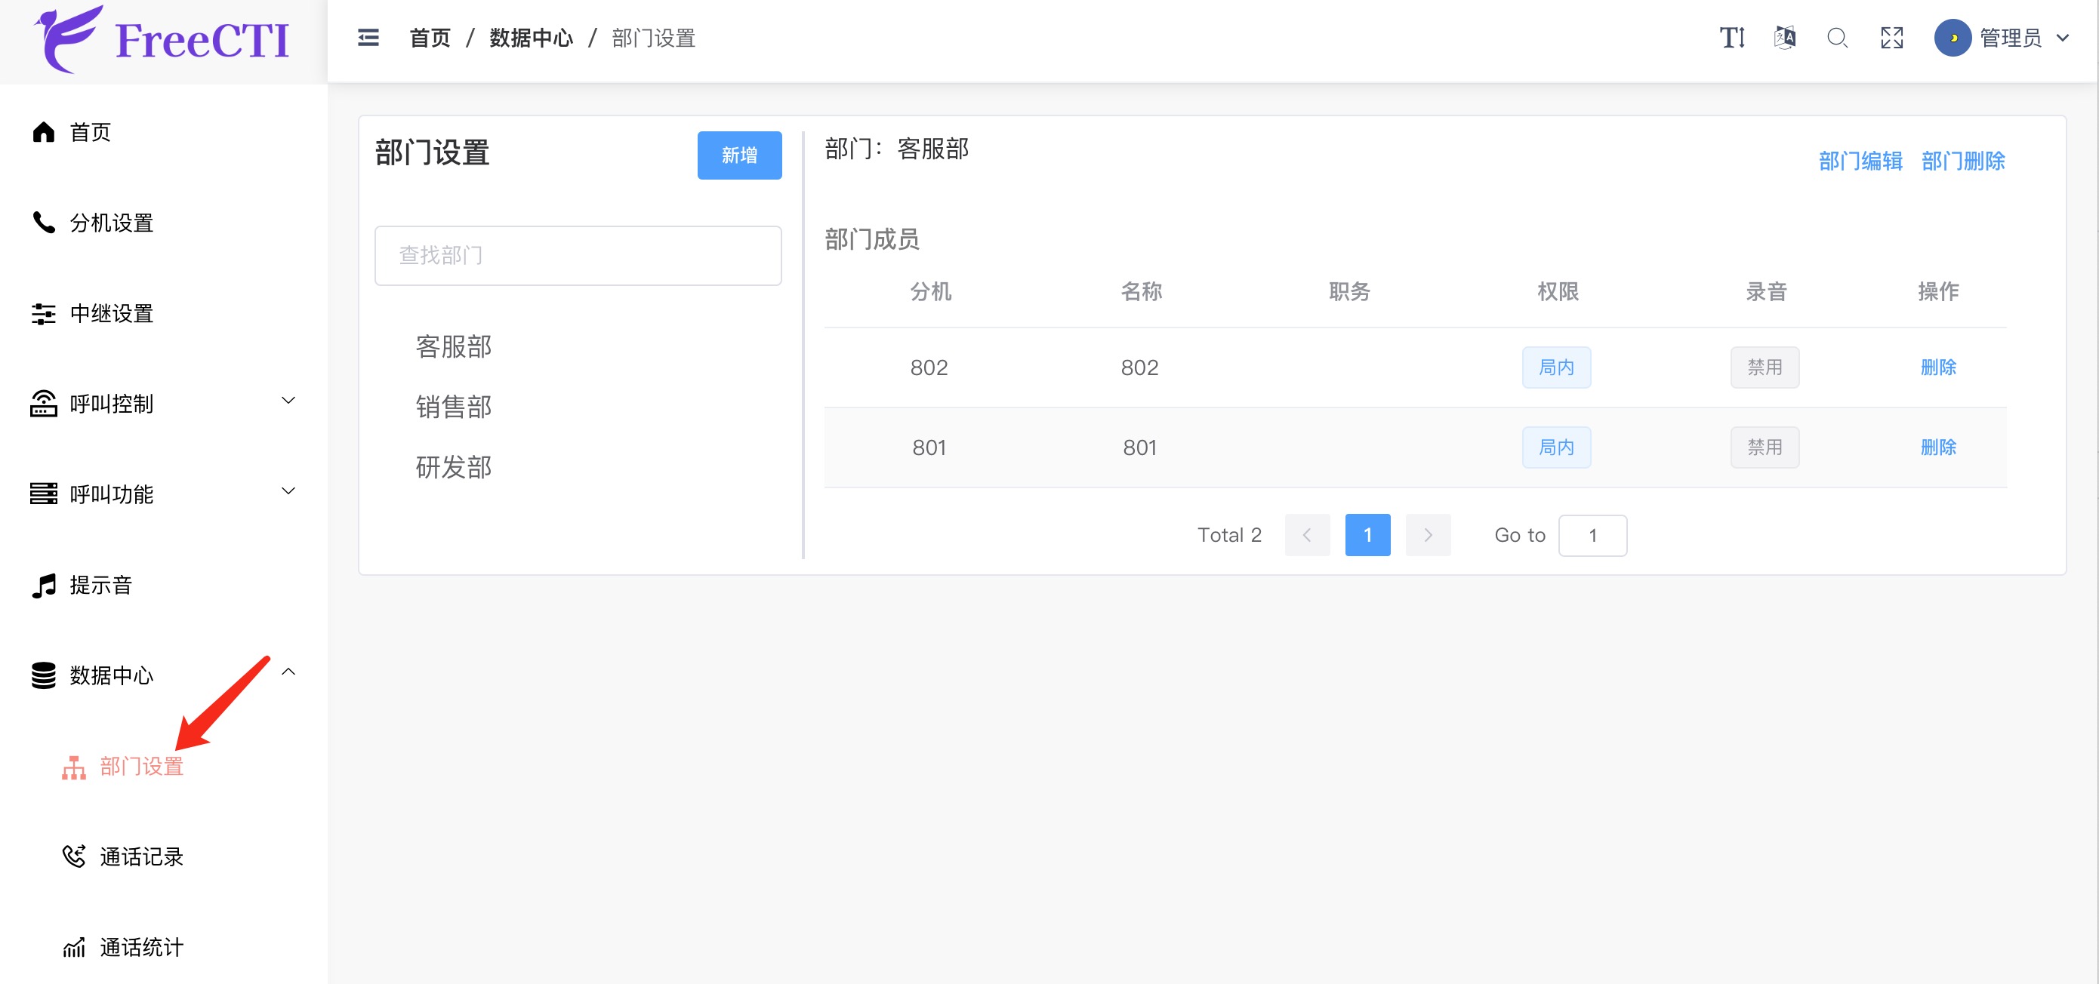Open the font size adjustment icon
Screen dimensions: 2099x984
(1731, 38)
